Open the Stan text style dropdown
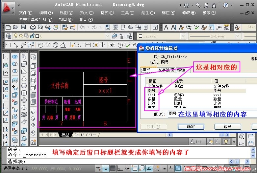Screen dimensions: 257x173 [x=249, y=27]
